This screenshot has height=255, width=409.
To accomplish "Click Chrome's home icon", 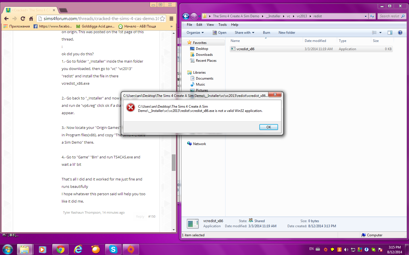I will point(31,19).
